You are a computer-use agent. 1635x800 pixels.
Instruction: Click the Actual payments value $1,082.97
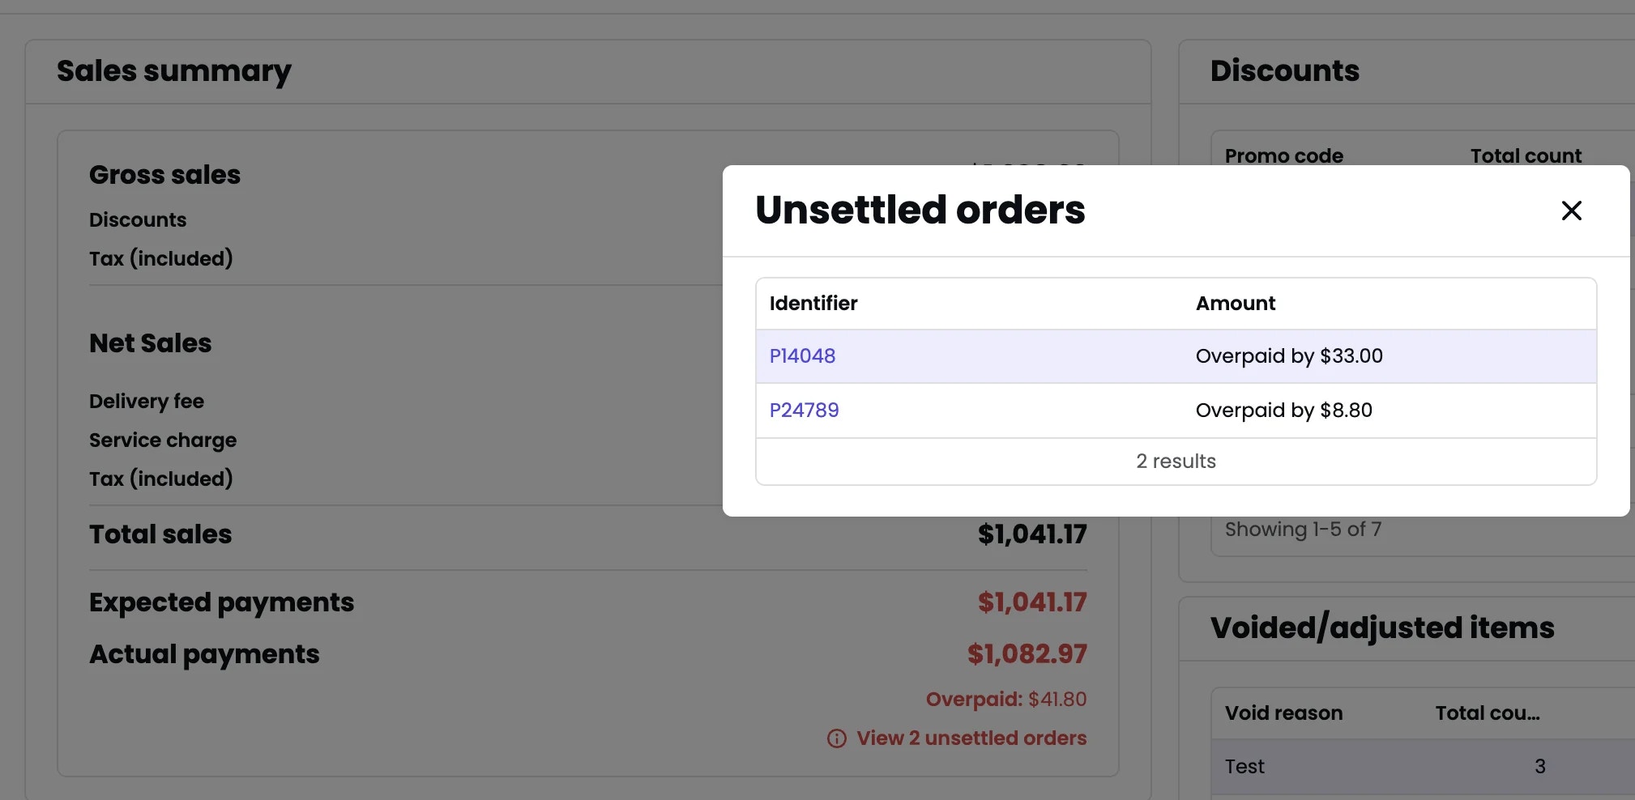tap(1027, 653)
